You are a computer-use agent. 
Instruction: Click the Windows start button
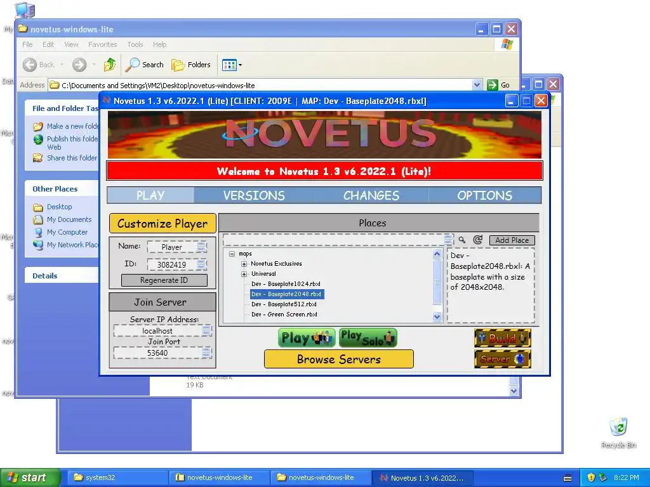pos(30,477)
